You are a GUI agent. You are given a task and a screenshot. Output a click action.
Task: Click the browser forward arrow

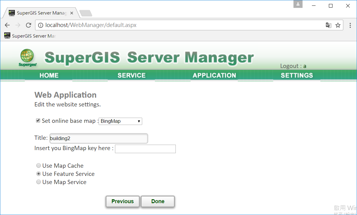coord(18,25)
